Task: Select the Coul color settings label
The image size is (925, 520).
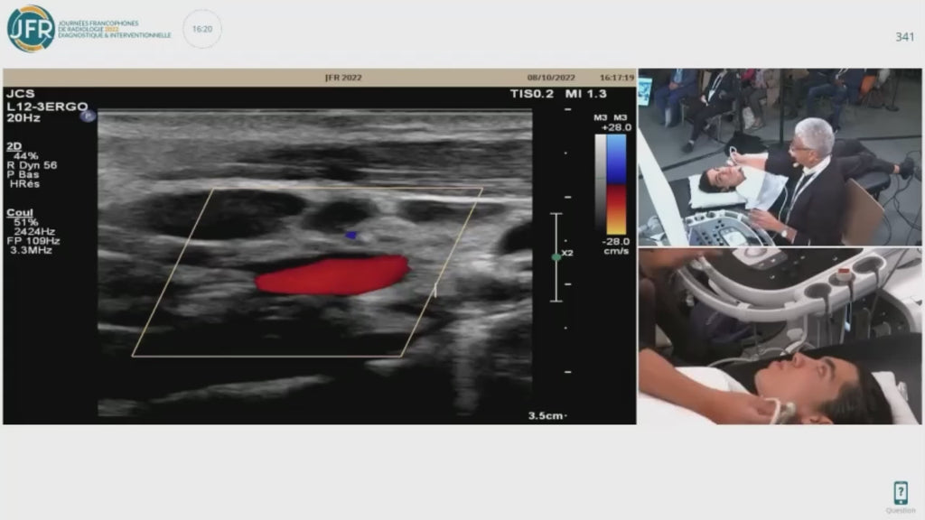Action: point(20,213)
